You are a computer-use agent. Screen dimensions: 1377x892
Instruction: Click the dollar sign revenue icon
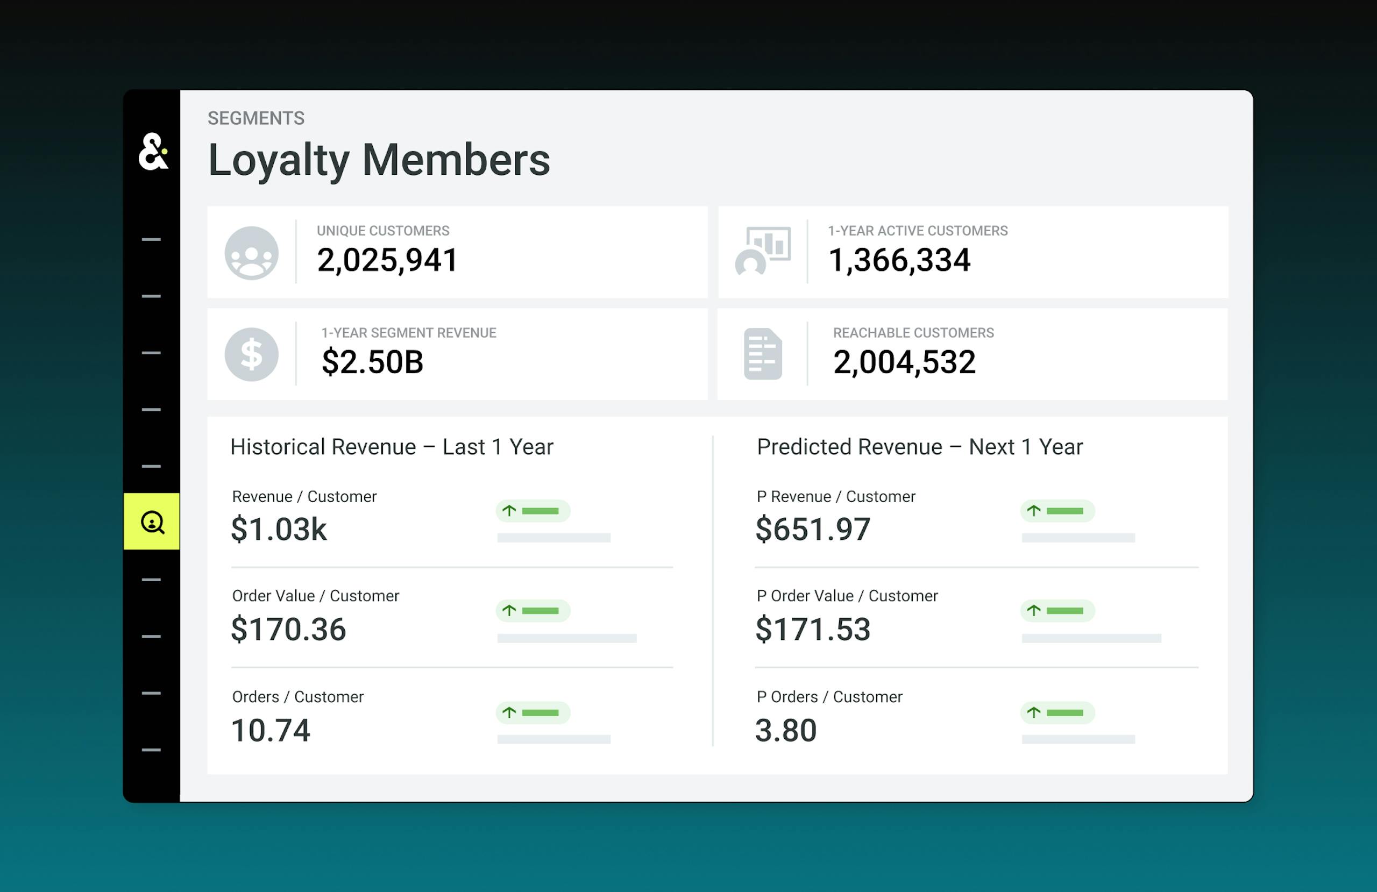click(252, 355)
